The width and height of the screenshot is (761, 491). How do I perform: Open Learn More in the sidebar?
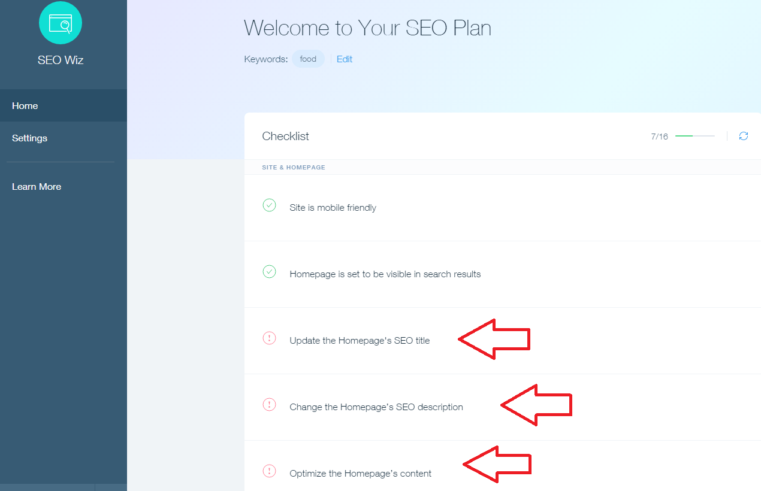tap(64, 187)
